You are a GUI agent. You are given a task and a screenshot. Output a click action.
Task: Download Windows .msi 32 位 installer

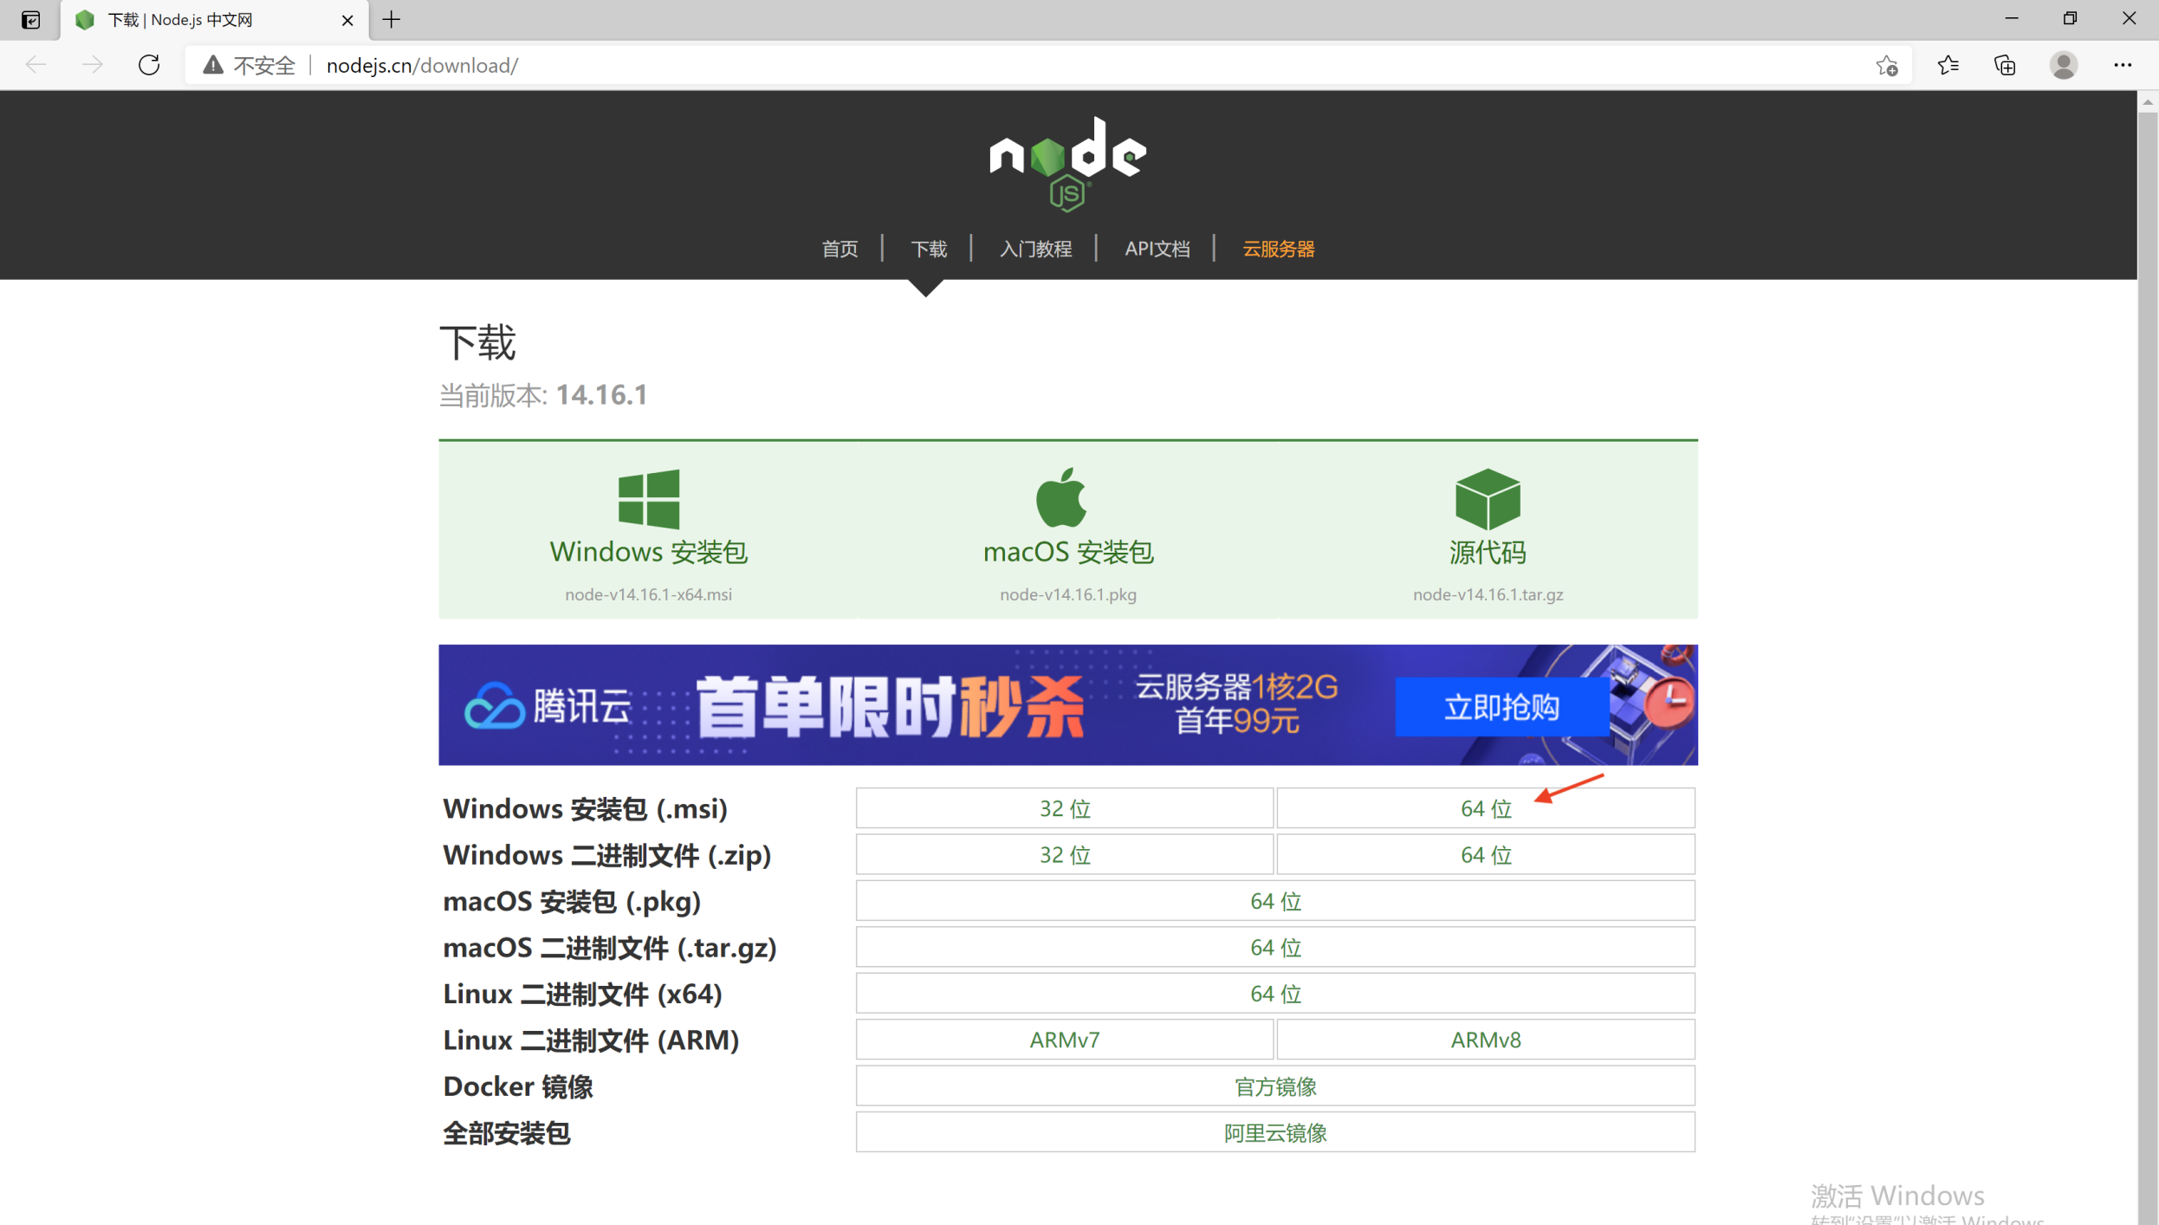1065,808
